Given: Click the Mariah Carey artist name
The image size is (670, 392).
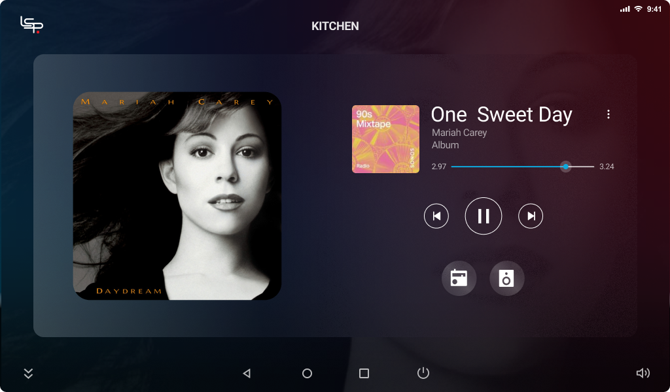Looking at the screenshot, I should pyautogui.click(x=459, y=133).
